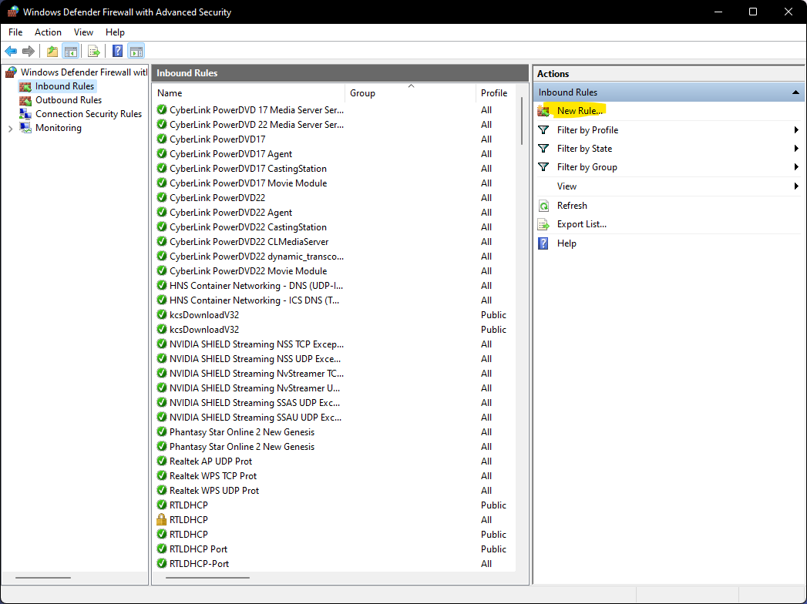The width and height of the screenshot is (807, 604).
Task: Click the application icon in title bar
Action: point(13,12)
